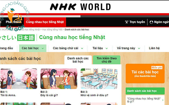Select the red Cùng nhau học tiếng Nhật tab
Screen dimensions: 169x105
tap(45, 22)
